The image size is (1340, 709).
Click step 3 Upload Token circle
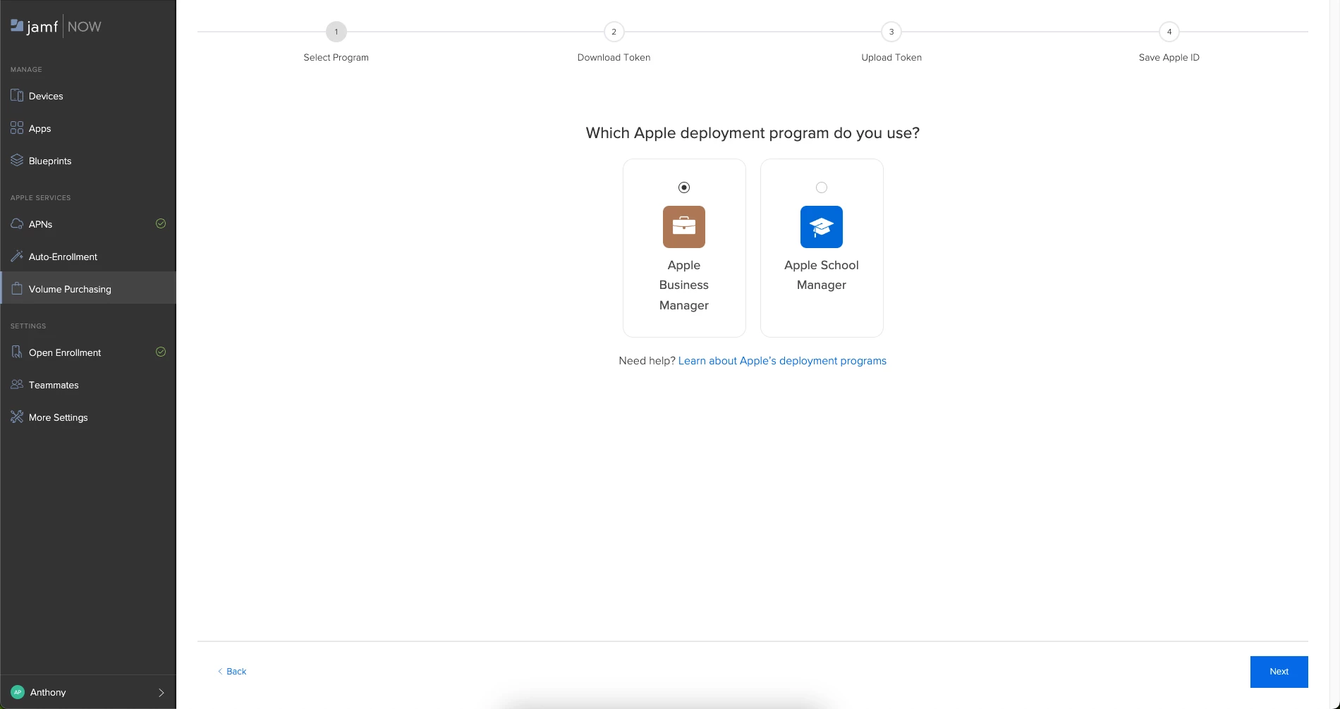coord(891,32)
